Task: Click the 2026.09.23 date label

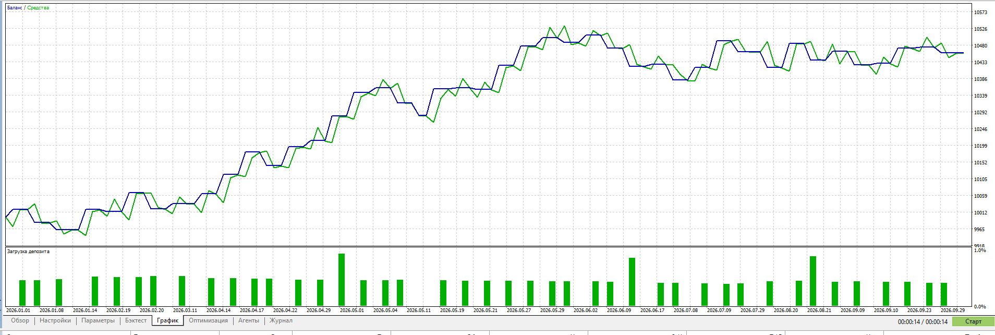Action: (919, 310)
